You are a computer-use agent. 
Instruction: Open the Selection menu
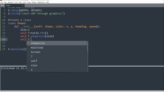pos(11,2)
